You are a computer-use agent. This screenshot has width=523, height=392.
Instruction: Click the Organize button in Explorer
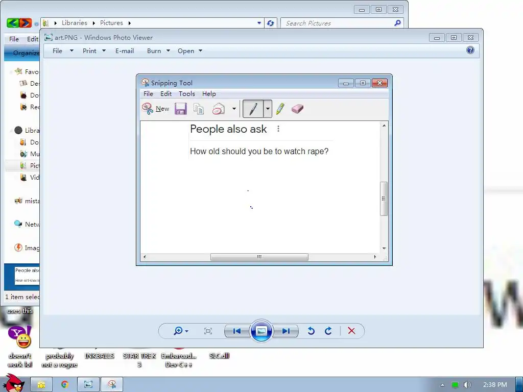[26, 53]
